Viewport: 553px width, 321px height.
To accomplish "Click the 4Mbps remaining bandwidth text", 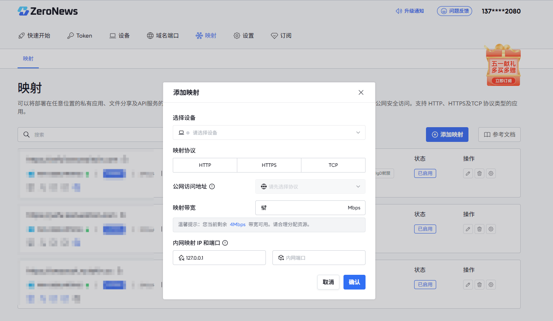I will click(238, 224).
